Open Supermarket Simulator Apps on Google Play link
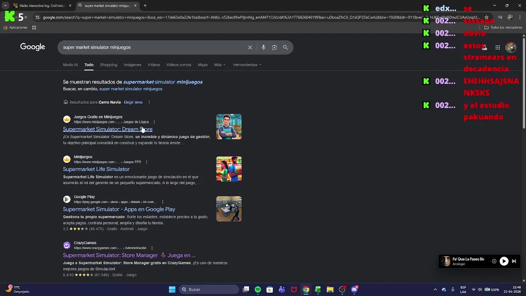Image resolution: width=526 pixels, height=296 pixels. pos(119,209)
